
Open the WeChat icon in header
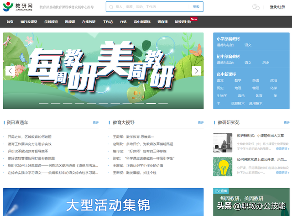(x=256, y=7)
